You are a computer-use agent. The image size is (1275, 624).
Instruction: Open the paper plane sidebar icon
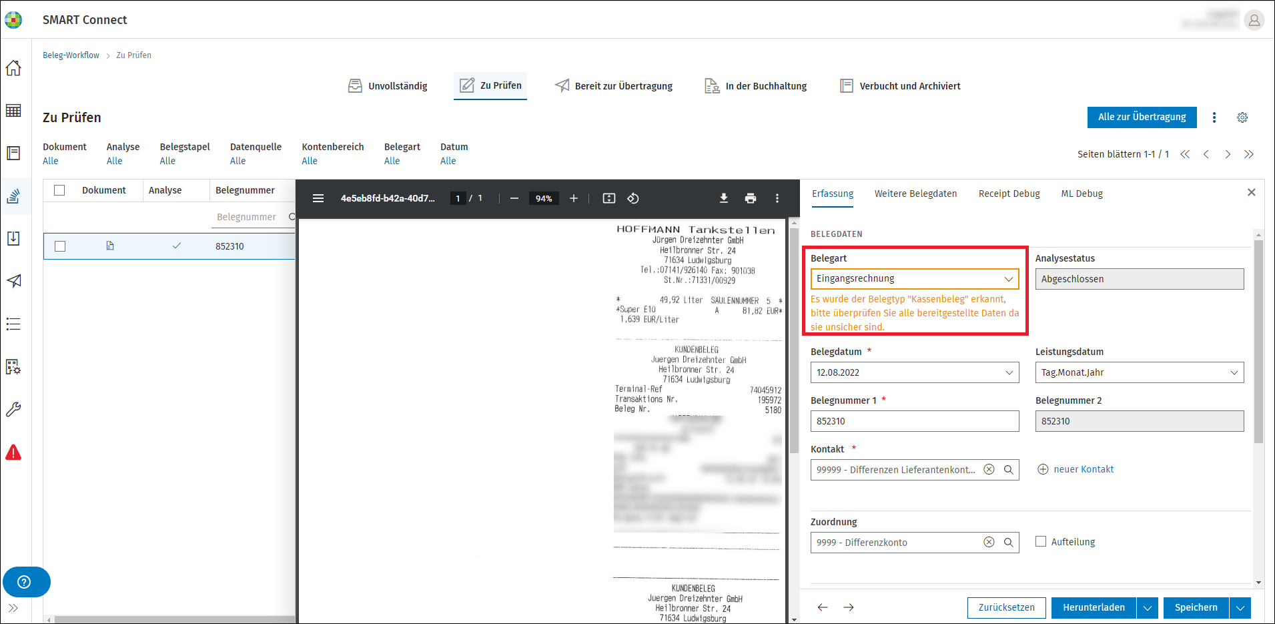[x=13, y=281]
